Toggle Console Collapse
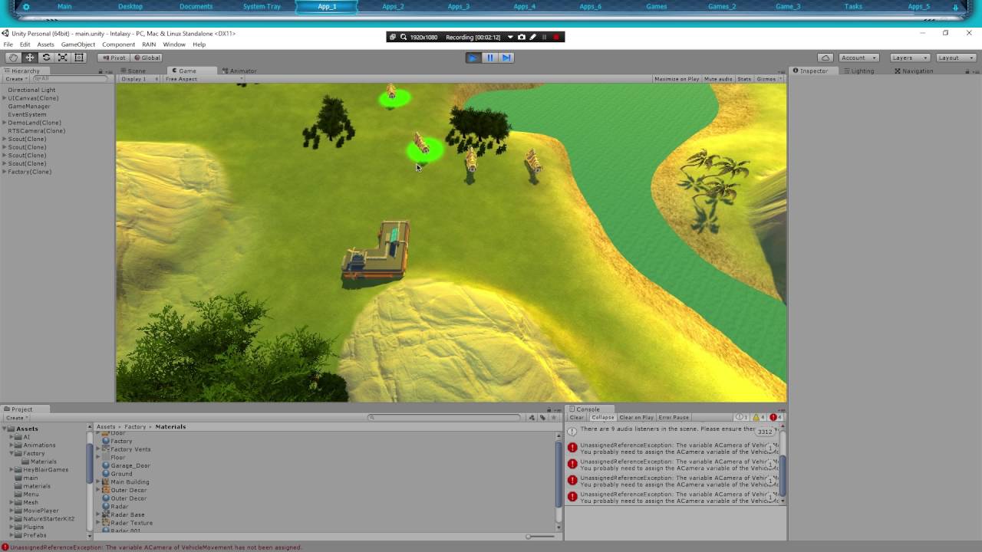Viewport: 982px width, 552px height. coord(602,418)
